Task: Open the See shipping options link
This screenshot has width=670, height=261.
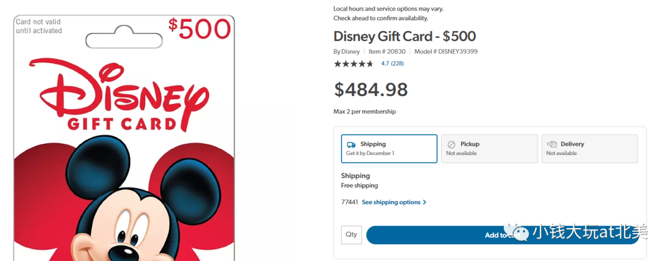Action: coord(391,202)
